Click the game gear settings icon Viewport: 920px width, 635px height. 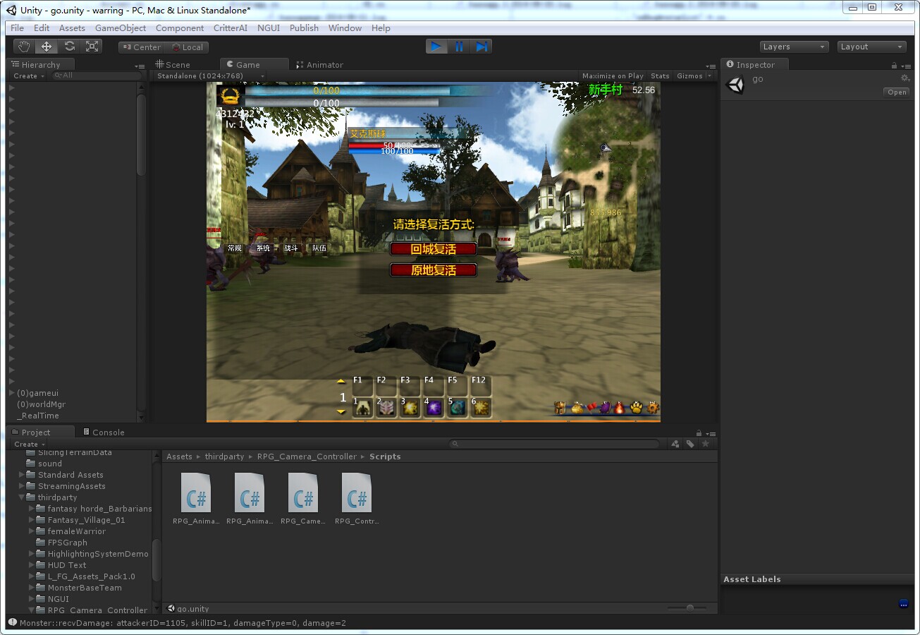coord(653,407)
